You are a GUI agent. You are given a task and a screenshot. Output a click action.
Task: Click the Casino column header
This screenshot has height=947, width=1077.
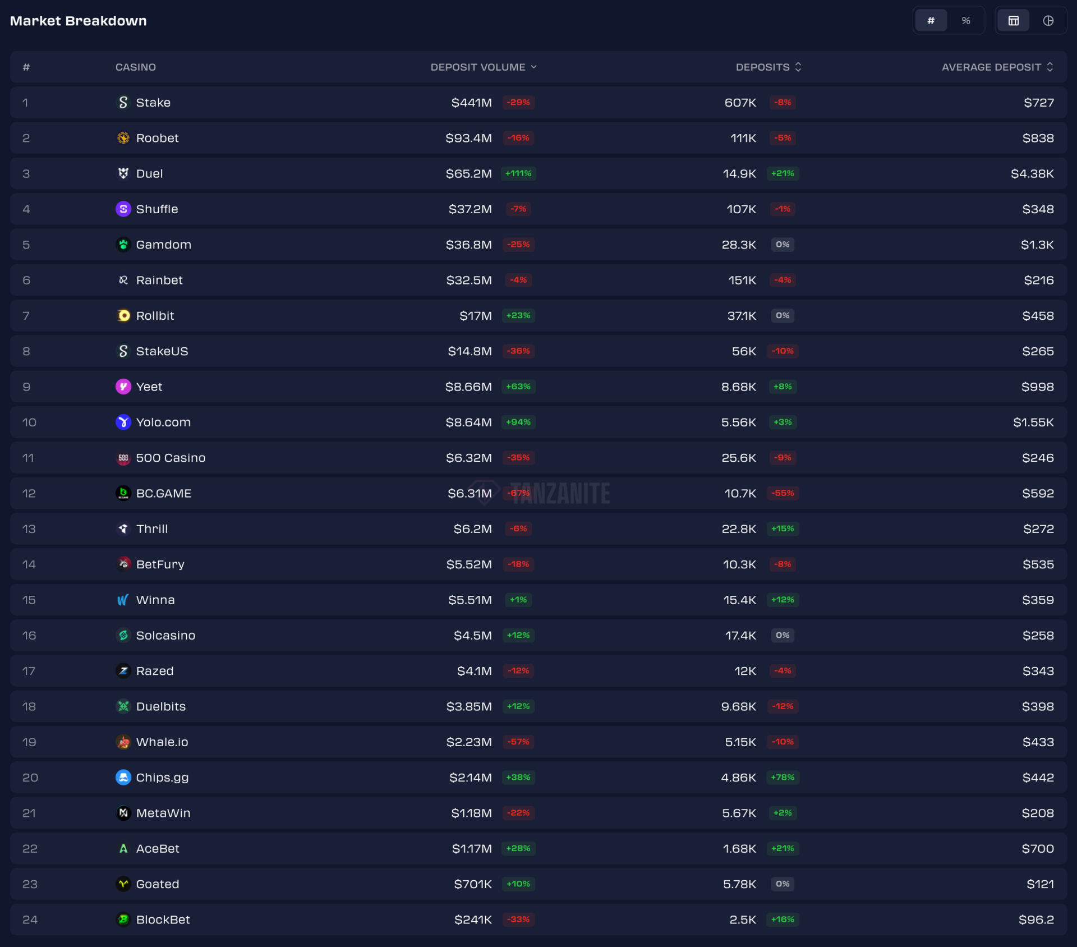[x=136, y=67]
